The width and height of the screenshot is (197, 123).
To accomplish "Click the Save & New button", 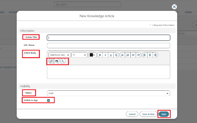I will 148,114.
